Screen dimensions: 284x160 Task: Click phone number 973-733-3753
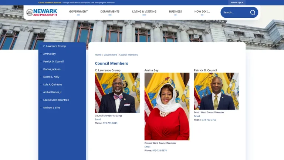(x=209, y=120)
